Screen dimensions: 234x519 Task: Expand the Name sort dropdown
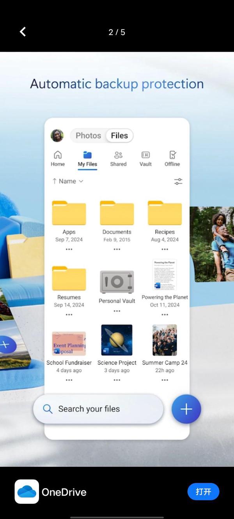pos(68,181)
